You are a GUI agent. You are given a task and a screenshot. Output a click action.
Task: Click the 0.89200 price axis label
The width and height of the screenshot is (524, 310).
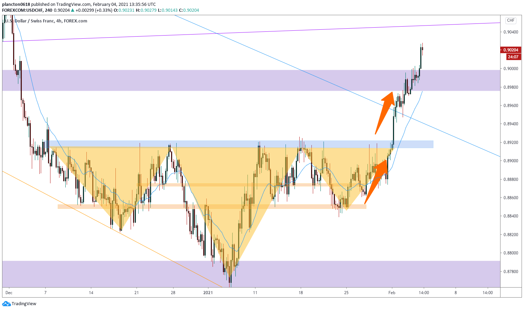pyautogui.click(x=511, y=143)
